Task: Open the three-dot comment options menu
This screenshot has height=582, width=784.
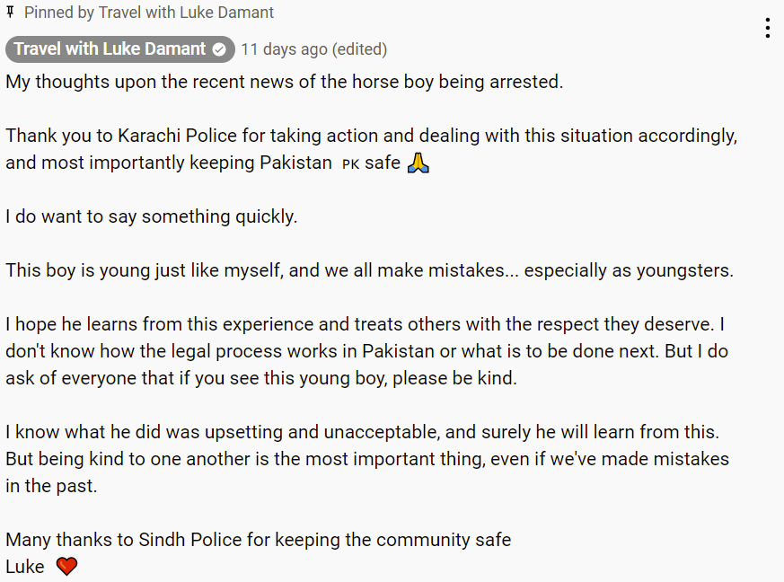Action: point(768,28)
